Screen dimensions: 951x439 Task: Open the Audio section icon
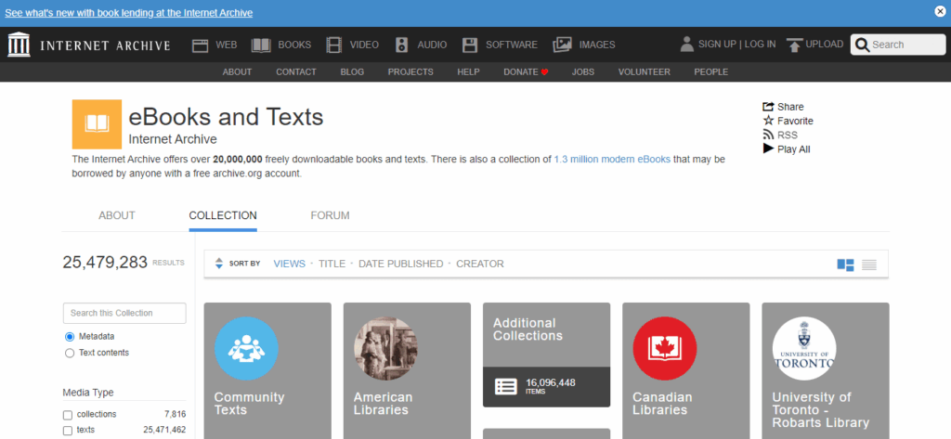click(x=401, y=45)
